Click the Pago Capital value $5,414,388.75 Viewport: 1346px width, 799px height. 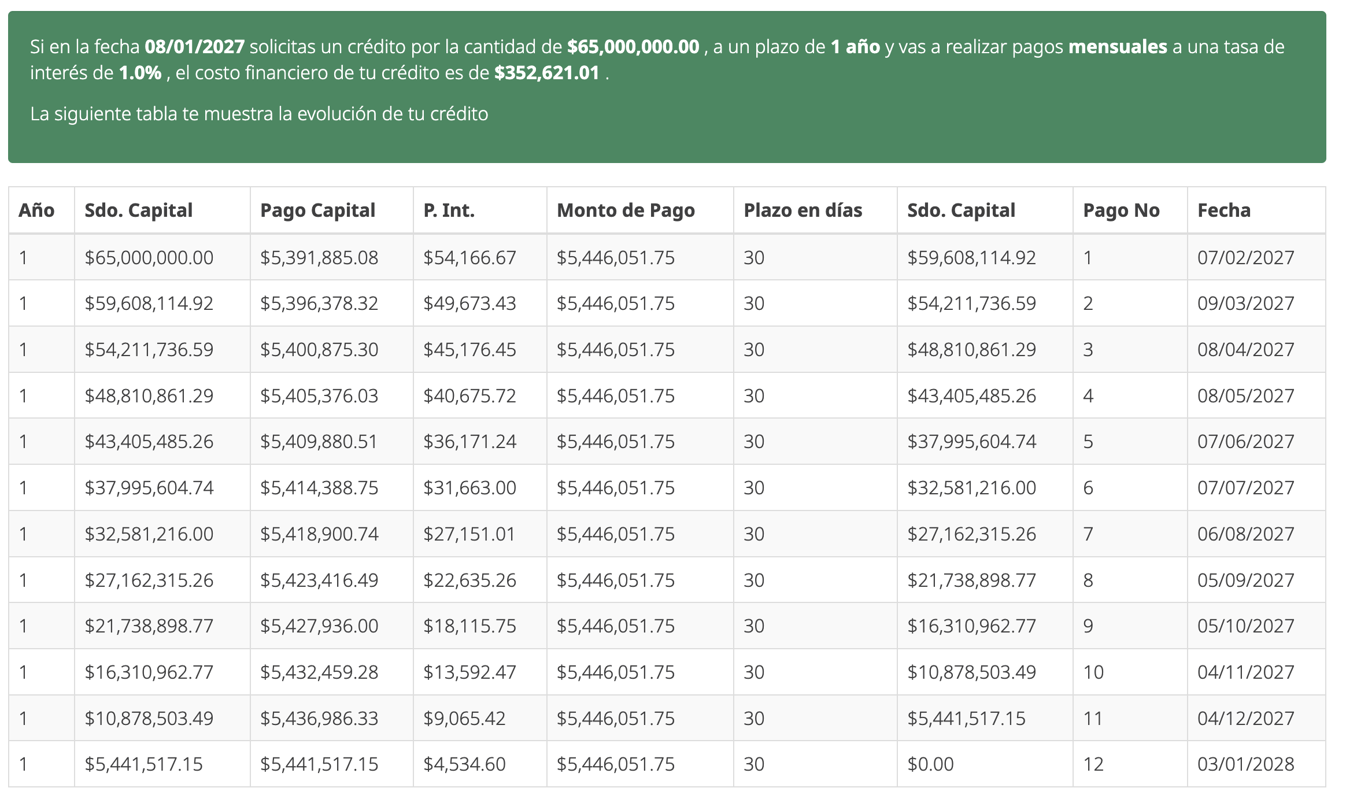click(319, 488)
